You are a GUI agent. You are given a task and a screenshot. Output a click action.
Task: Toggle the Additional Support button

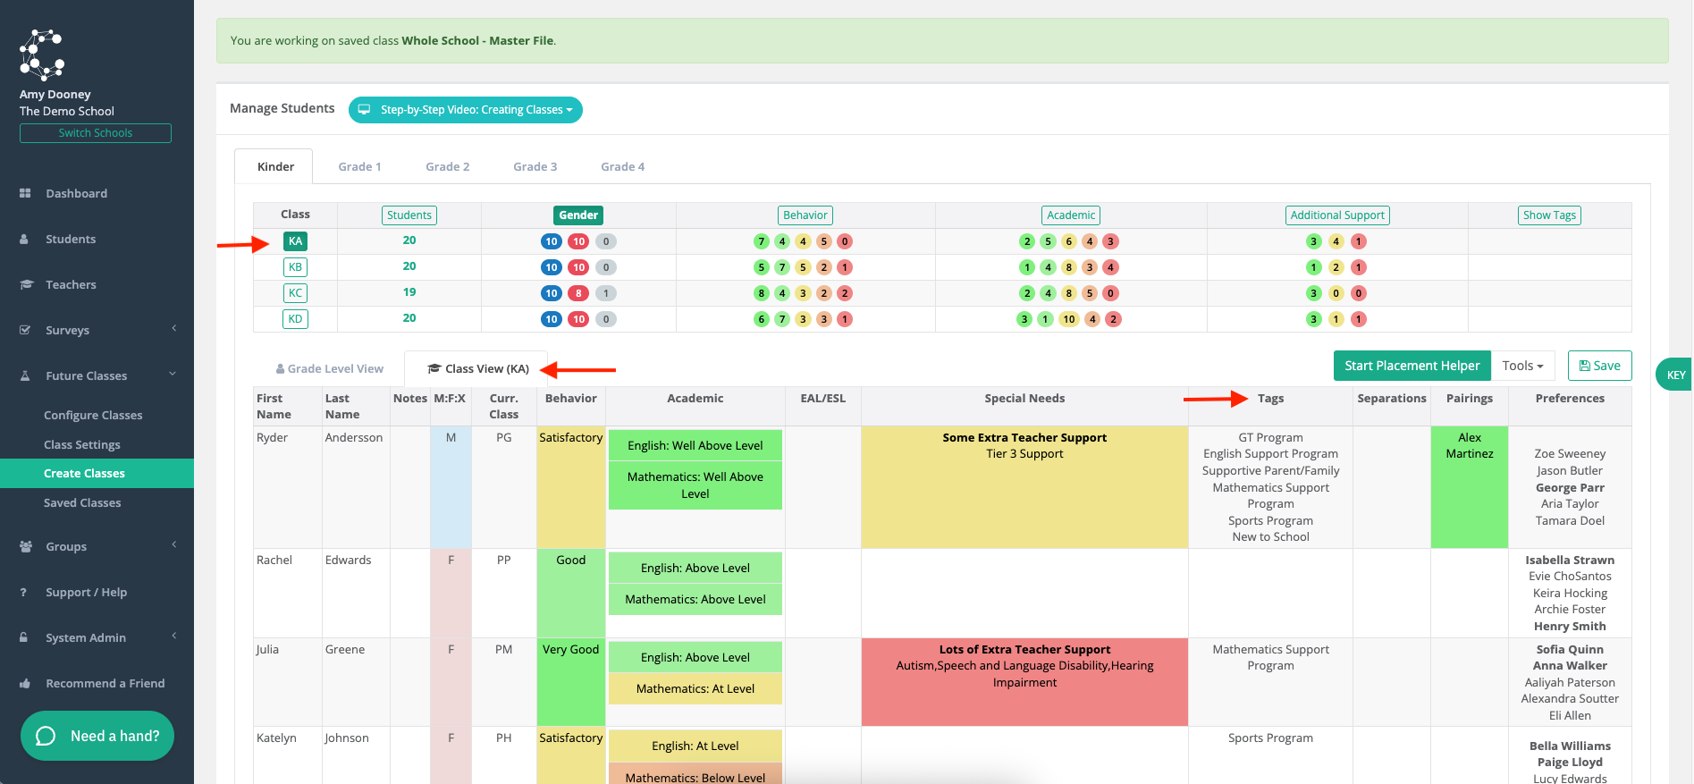[x=1337, y=215]
